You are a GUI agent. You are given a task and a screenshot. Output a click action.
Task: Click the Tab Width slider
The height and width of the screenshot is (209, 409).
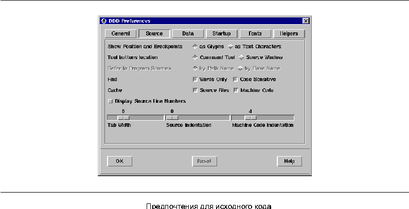point(123,118)
